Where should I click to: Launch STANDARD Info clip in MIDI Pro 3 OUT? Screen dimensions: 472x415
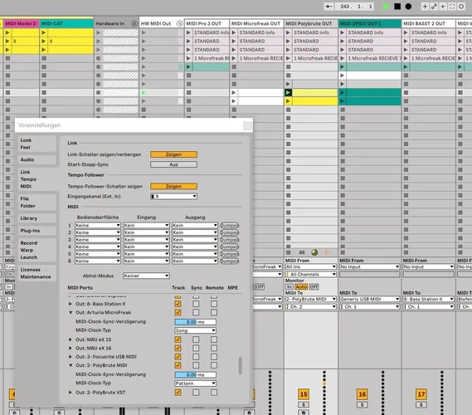[188, 32]
